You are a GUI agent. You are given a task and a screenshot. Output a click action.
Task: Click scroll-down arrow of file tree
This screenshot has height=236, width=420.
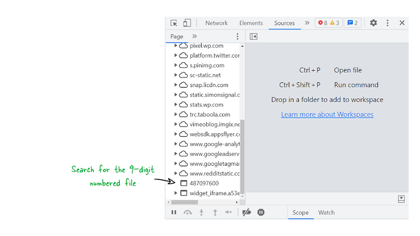click(243, 196)
